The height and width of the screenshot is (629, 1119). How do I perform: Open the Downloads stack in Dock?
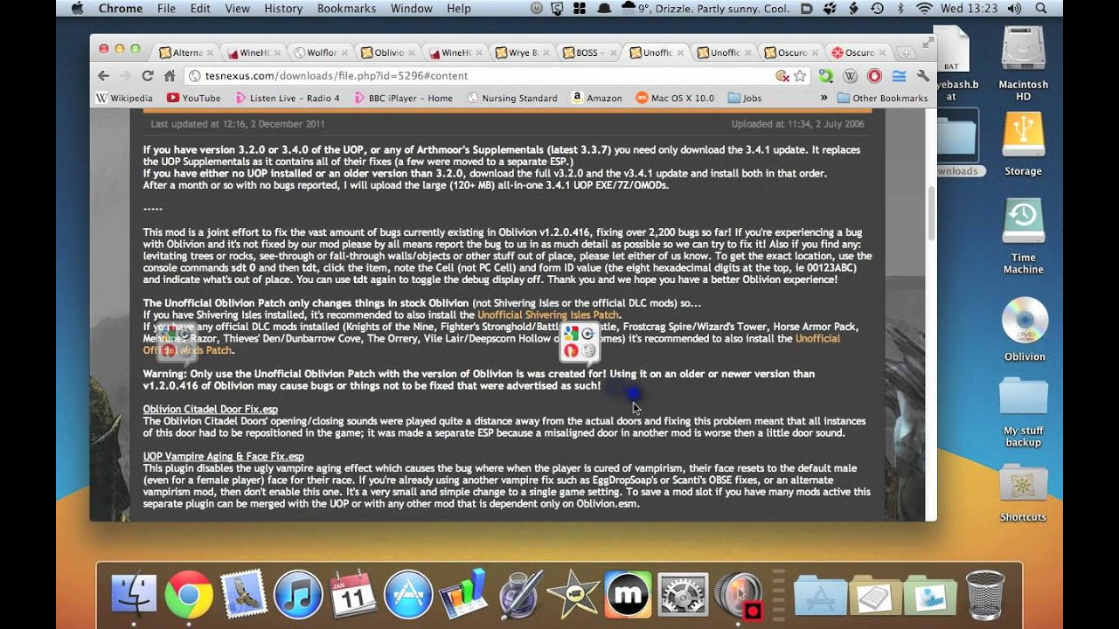[x=930, y=595]
